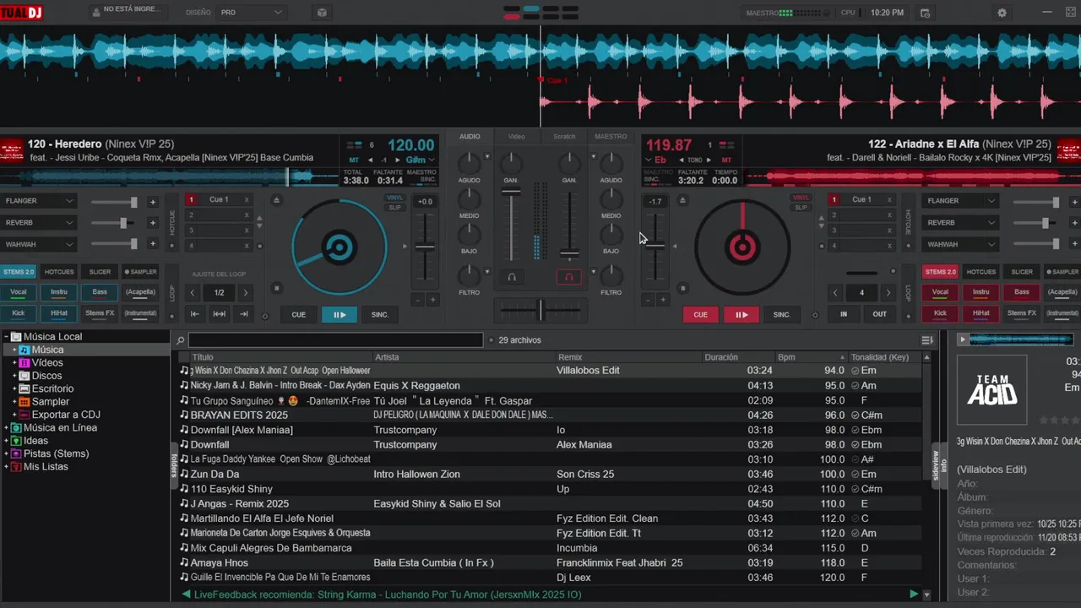Halve the left deck loop size arrow
This screenshot has height=608, width=1081.
pos(193,293)
